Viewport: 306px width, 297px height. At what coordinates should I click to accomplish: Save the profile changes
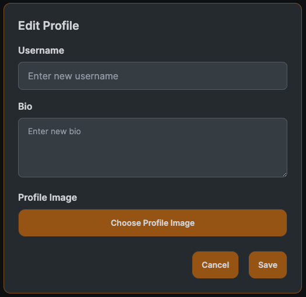click(268, 265)
